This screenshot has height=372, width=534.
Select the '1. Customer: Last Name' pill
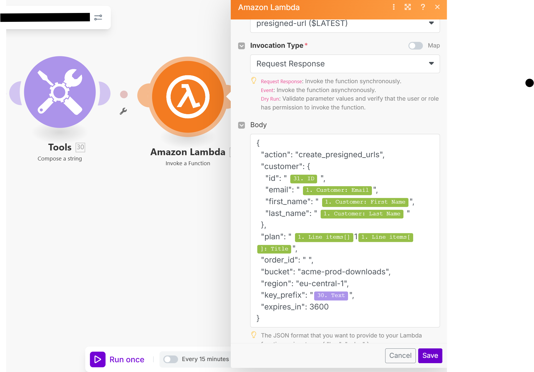pos(362,214)
